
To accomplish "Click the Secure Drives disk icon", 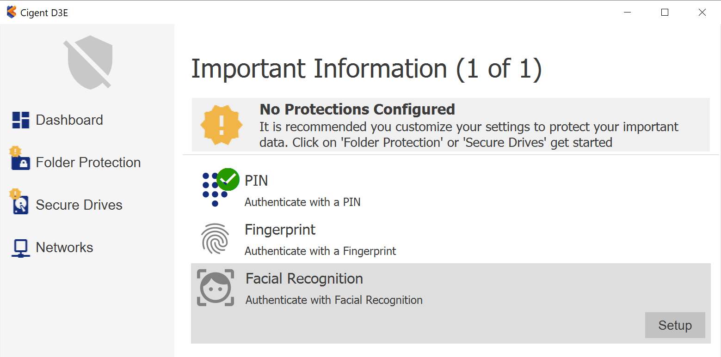I will pyautogui.click(x=21, y=205).
